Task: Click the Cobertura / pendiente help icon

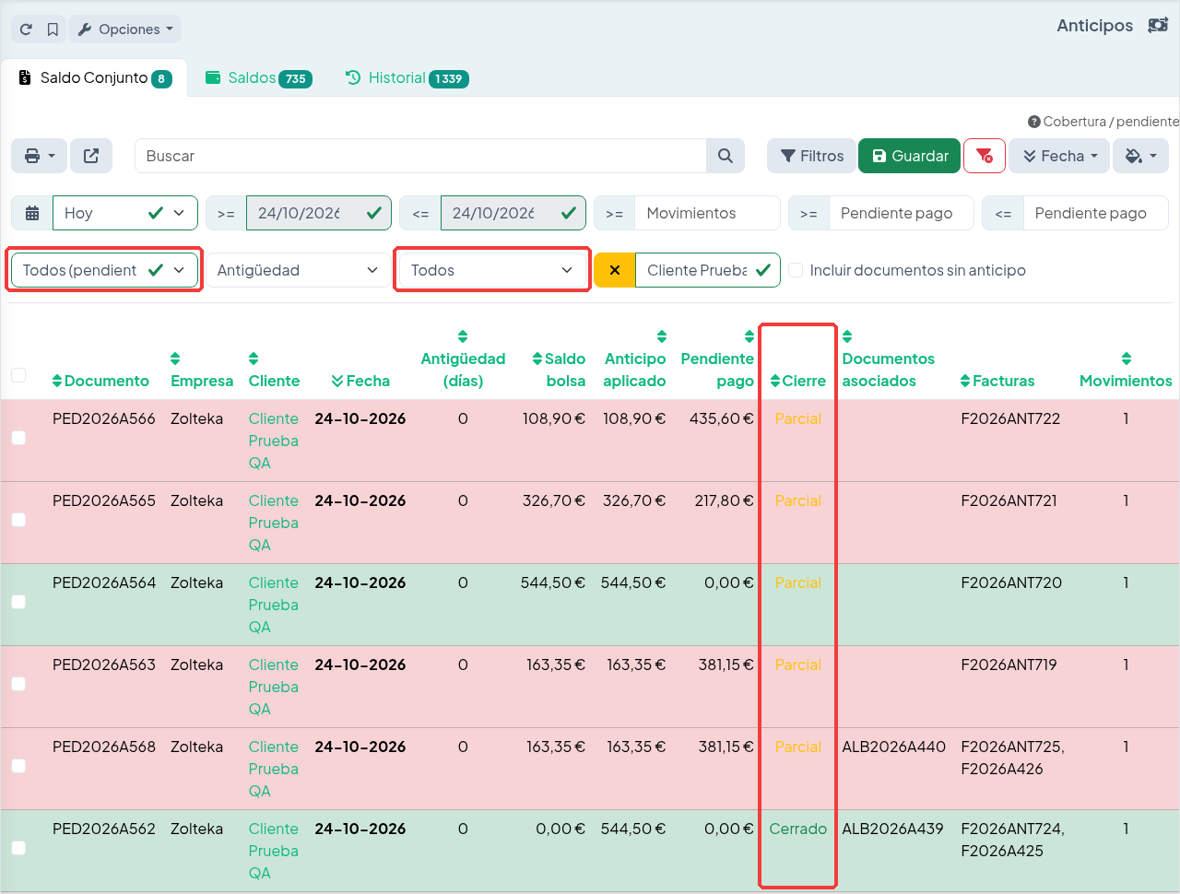Action: click(1034, 122)
